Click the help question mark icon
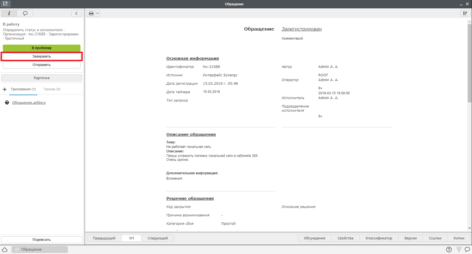Viewport: 472px width, 254px height. (449, 250)
